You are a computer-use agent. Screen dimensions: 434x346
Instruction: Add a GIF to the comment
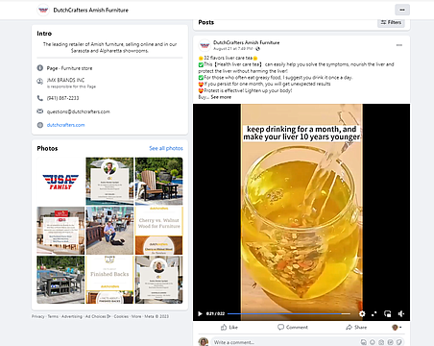click(x=391, y=342)
